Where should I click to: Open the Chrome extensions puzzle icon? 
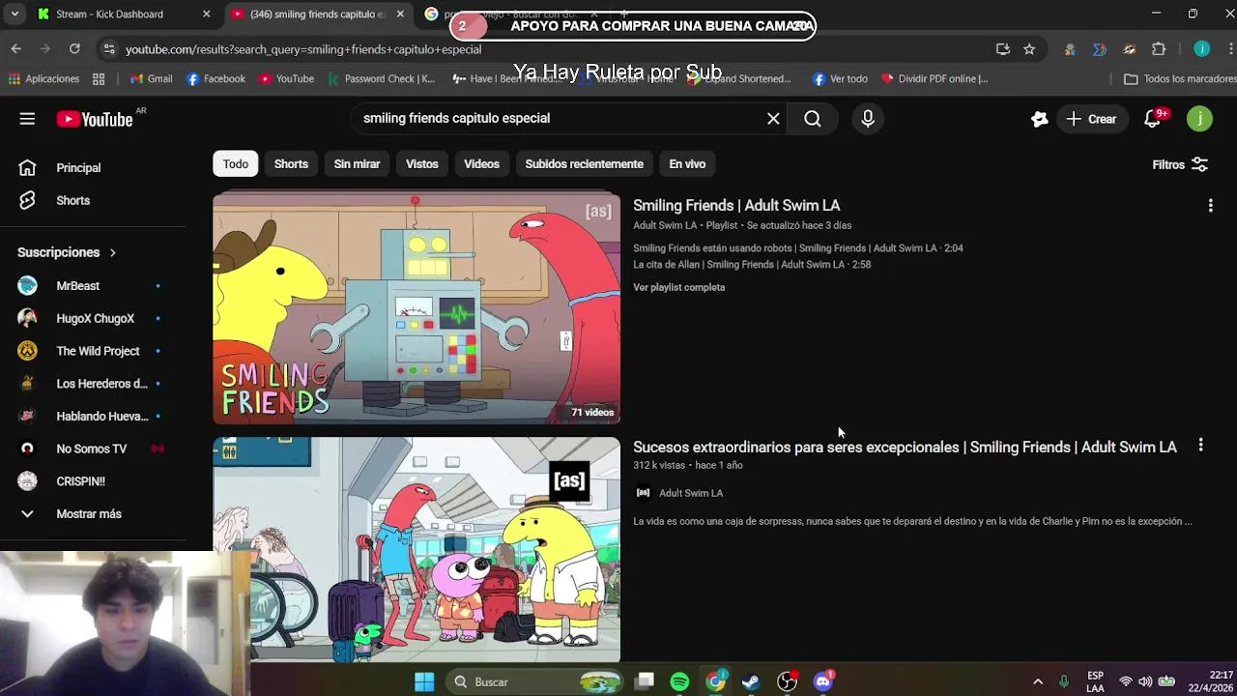click(x=1159, y=49)
